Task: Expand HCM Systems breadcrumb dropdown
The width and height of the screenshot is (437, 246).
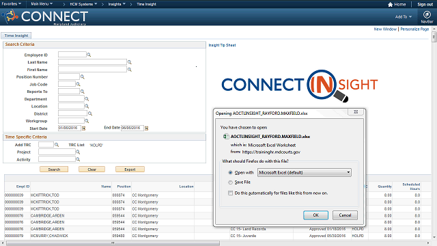Action: point(83,4)
